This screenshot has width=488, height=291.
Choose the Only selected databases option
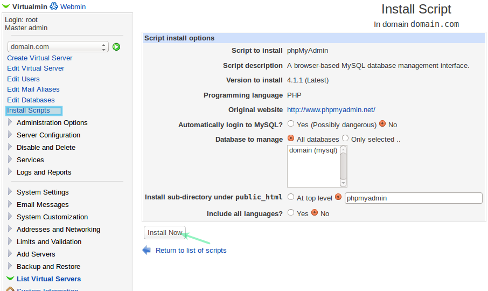tap(345, 138)
